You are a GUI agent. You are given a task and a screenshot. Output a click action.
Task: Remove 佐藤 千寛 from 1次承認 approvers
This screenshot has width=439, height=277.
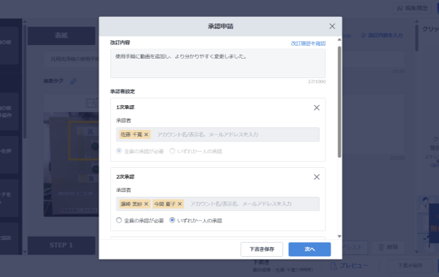coord(146,134)
